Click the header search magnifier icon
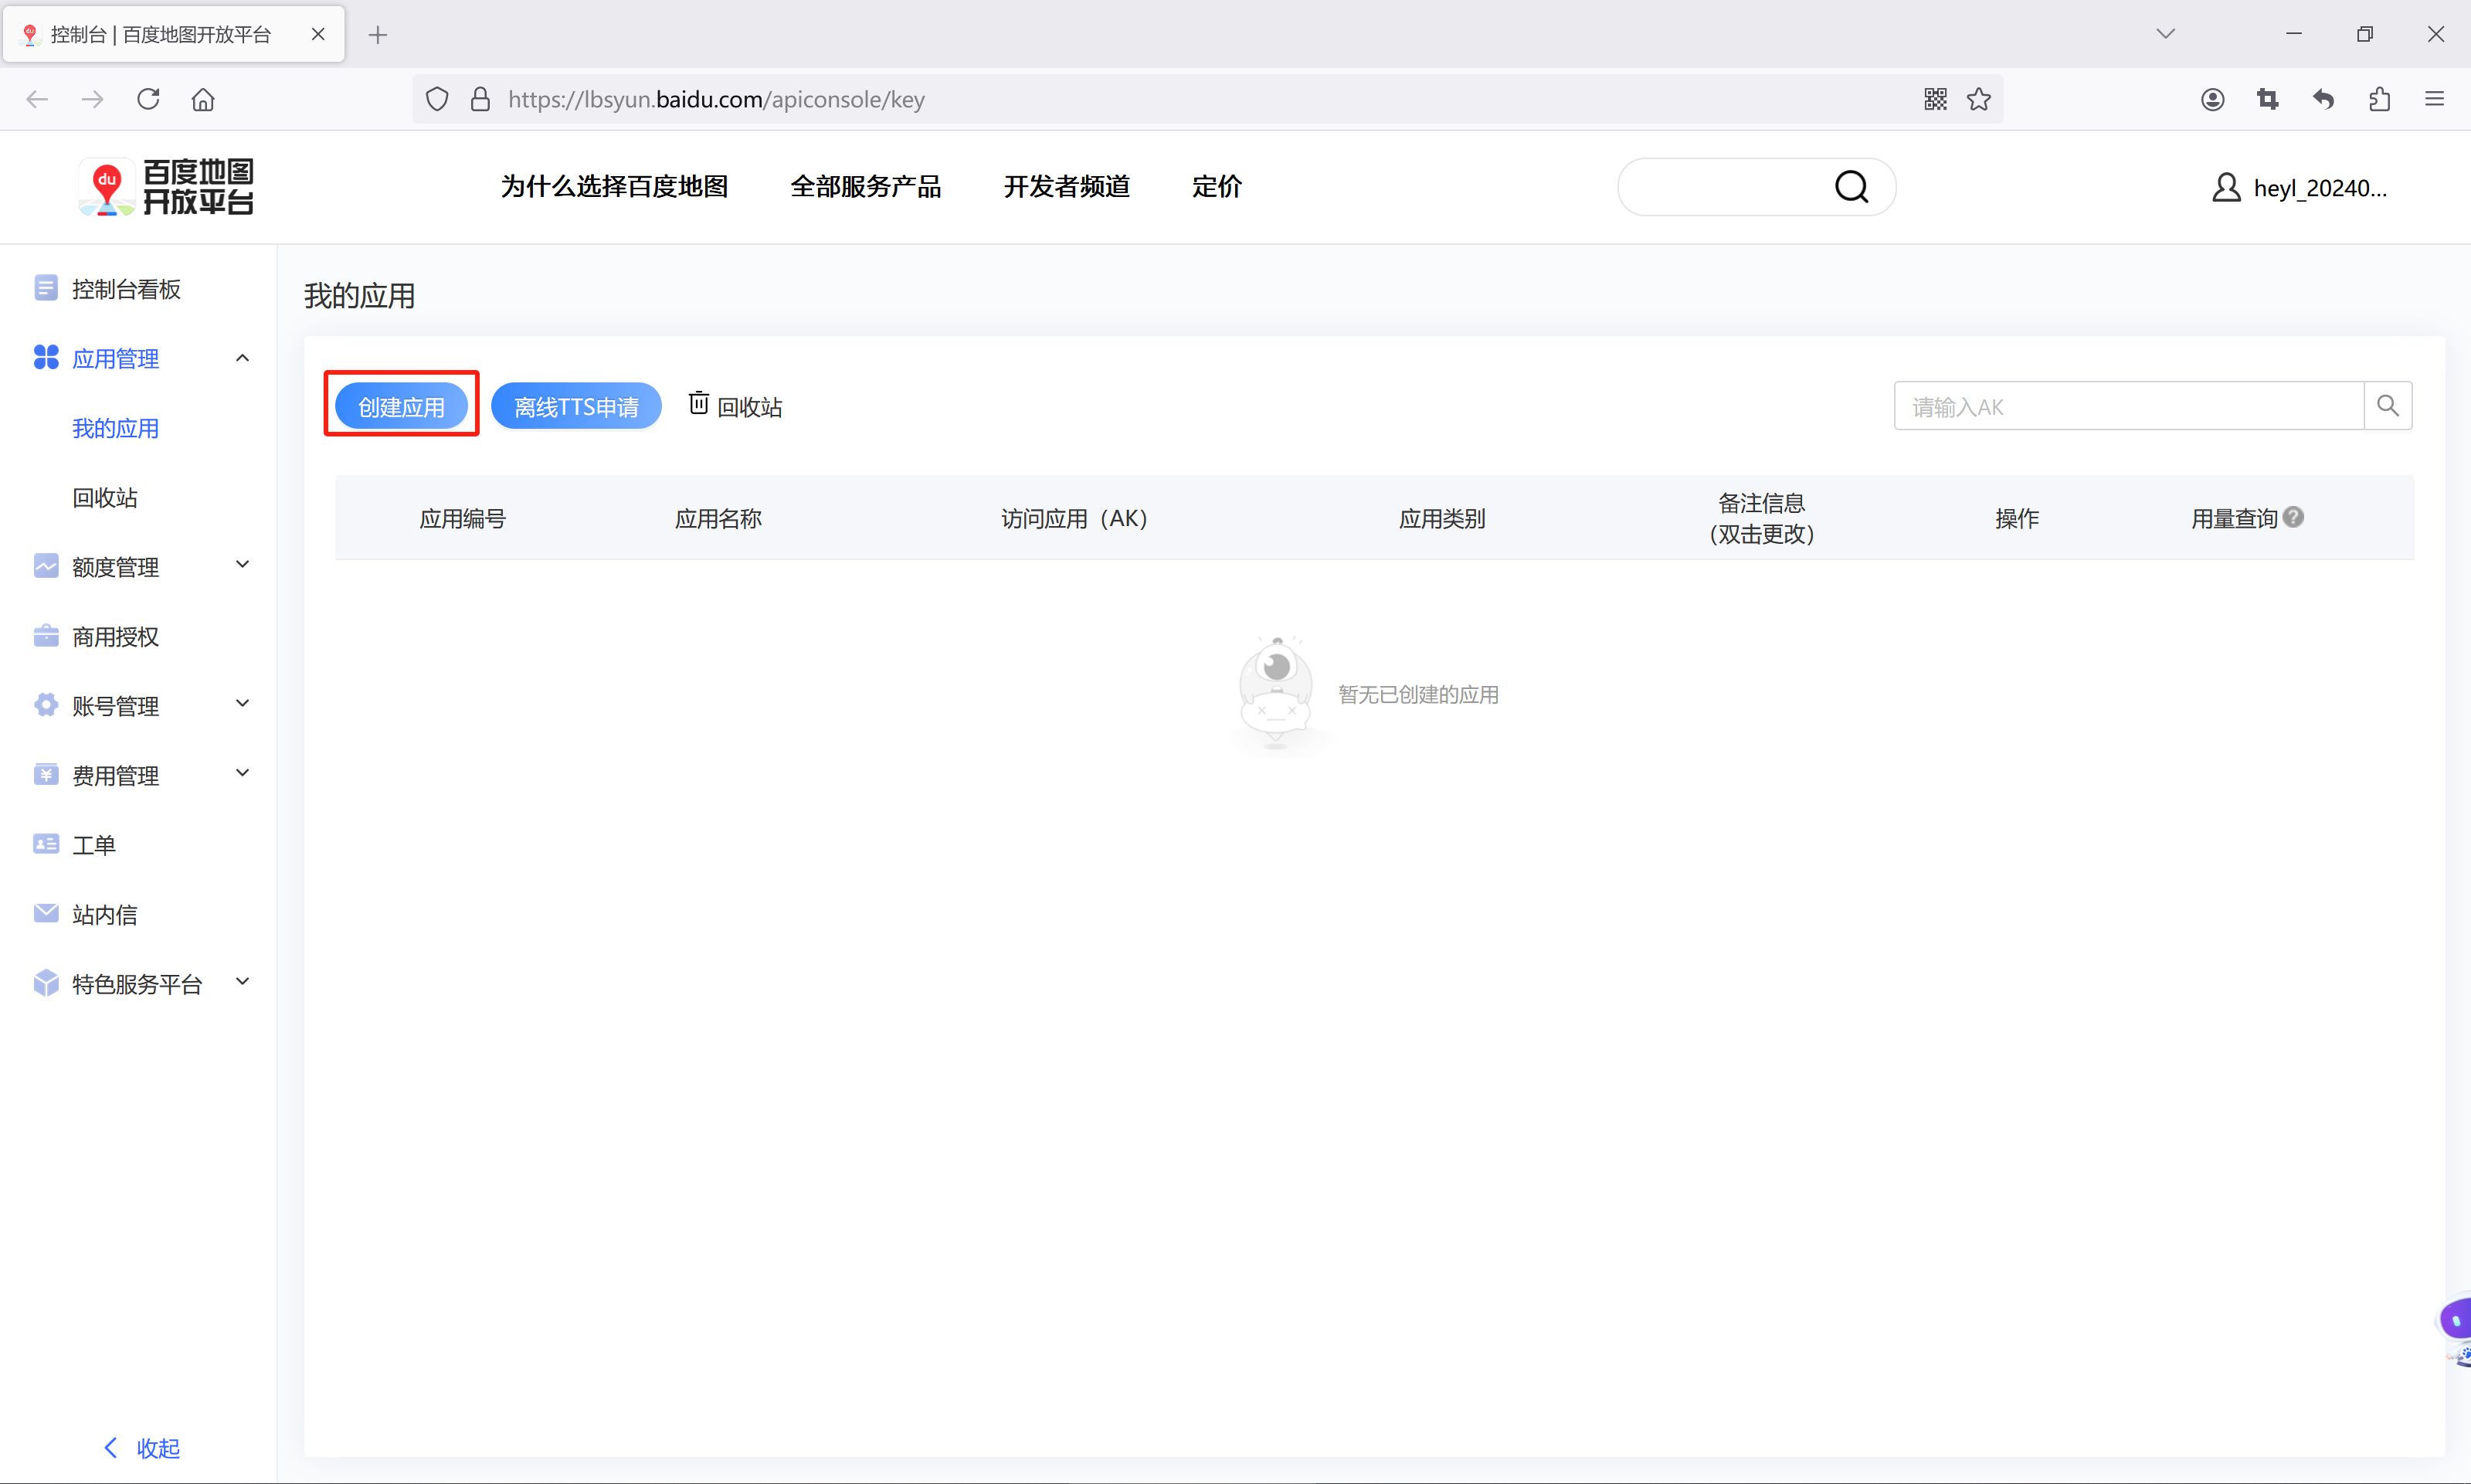The width and height of the screenshot is (2471, 1484). pos(1852,186)
